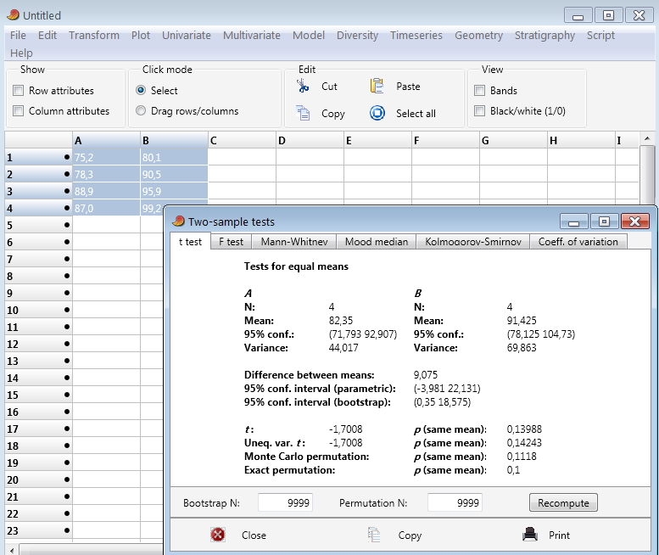Image resolution: width=659 pixels, height=555 pixels.
Task: Click the Copy icon in test dialog
Action: (374, 535)
